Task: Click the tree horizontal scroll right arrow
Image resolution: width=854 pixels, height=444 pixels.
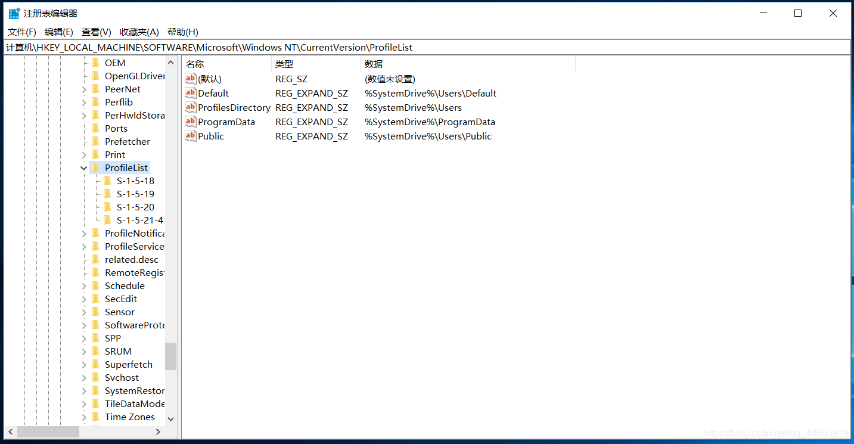Action: pos(159,431)
